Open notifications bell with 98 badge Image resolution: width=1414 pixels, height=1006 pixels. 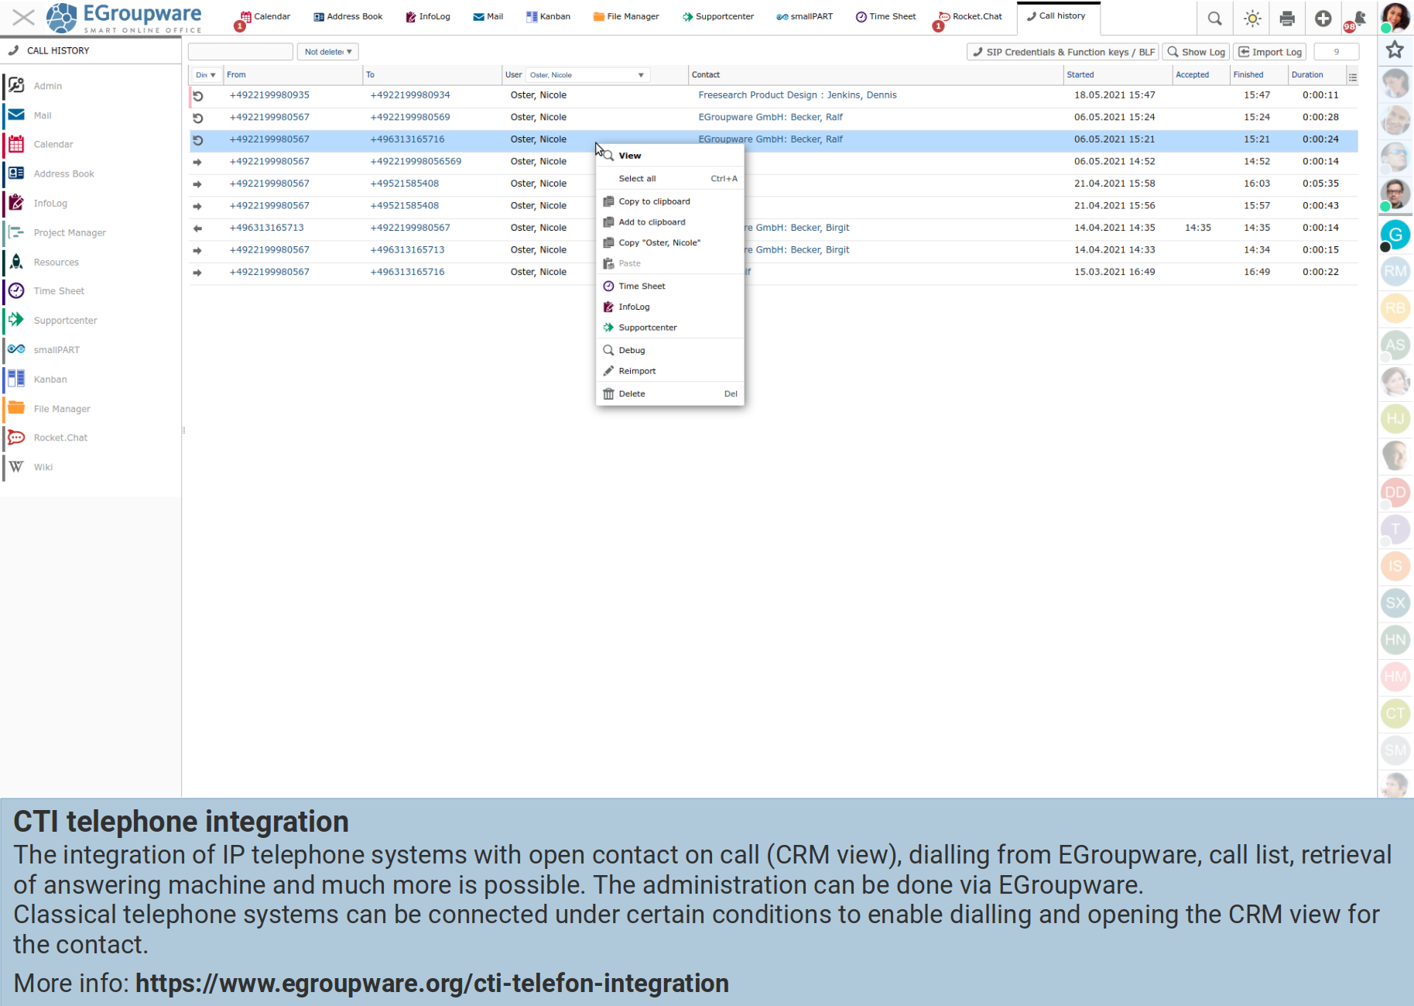click(1358, 19)
